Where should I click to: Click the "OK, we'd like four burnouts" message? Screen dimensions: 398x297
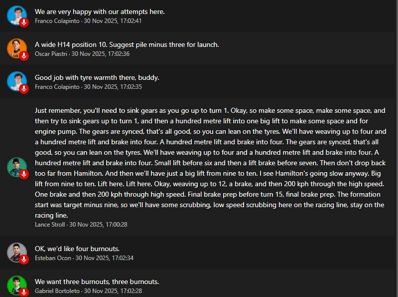click(77, 249)
